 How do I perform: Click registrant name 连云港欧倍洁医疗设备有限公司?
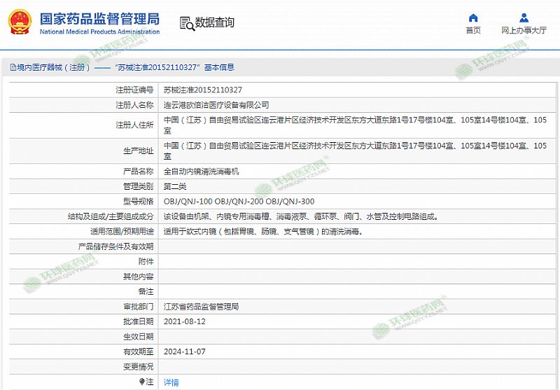pos(216,105)
